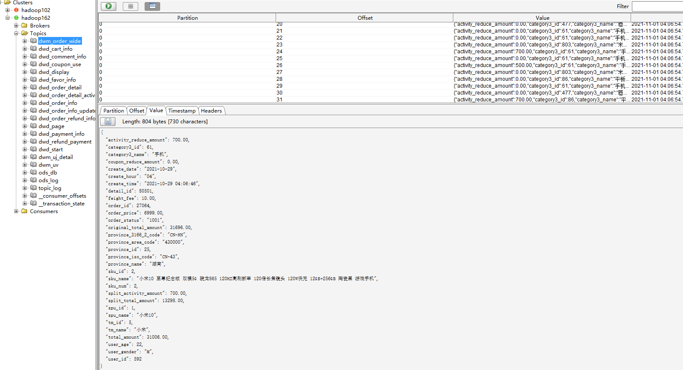Image resolution: width=683 pixels, height=370 pixels.
Task: Select the message row with offset 28
Action: coord(391,79)
